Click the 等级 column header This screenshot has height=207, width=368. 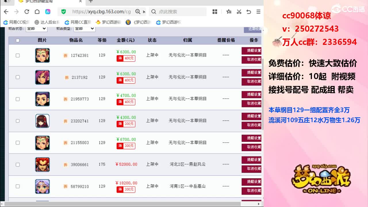click(x=102, y=40)
